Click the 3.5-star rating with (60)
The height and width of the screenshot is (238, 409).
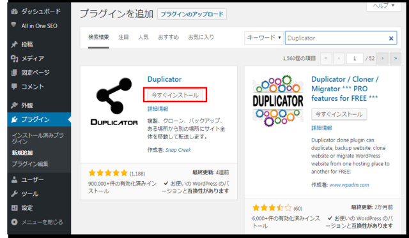tap(272, 208)
